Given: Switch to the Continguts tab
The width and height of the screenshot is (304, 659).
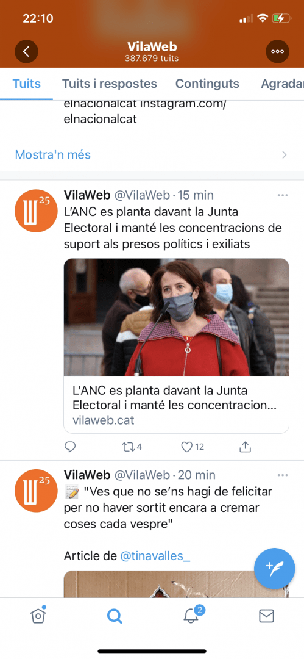Looking at the screenshot, I should point(207,84).
